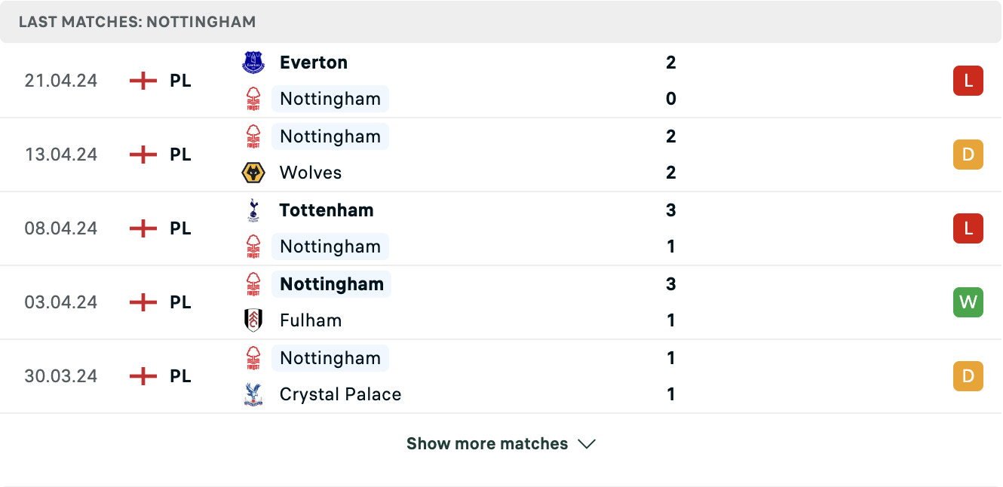Click England flag on 30.03.24 row

(x=143, y=376)
